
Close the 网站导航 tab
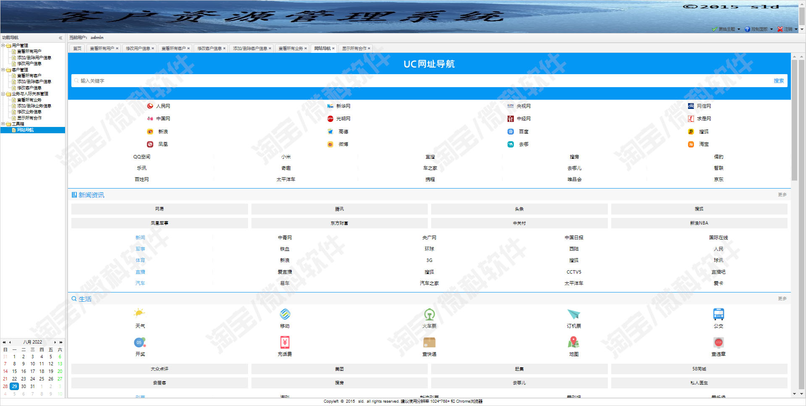pyautogui.click(x=333, y=49)
